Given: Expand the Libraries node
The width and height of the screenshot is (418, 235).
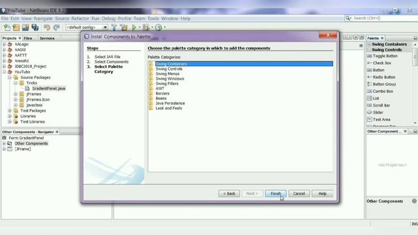Looking at the screenshot, I should click(x=10, y=116).
